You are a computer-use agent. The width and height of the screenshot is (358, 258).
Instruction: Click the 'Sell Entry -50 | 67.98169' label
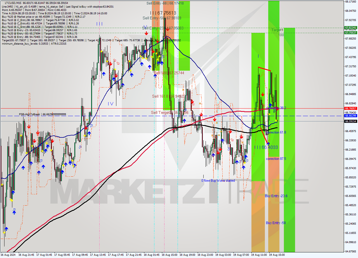[x=162, y=18]
